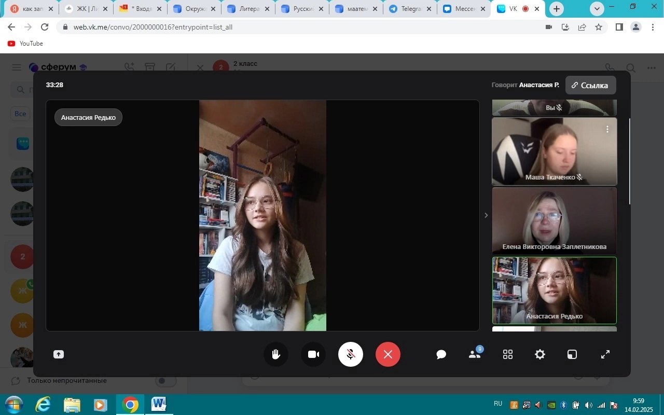664x415 pixels.
Task: Toggle the Только непрочитанные switch
Action: (x=166, y=381)
